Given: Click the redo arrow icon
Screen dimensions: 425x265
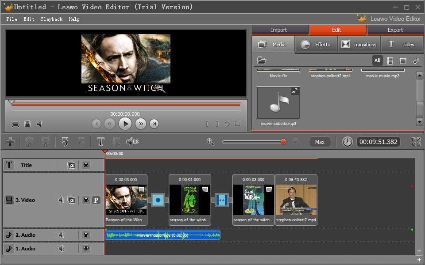Looking at the screenshot, I should 81,142.
